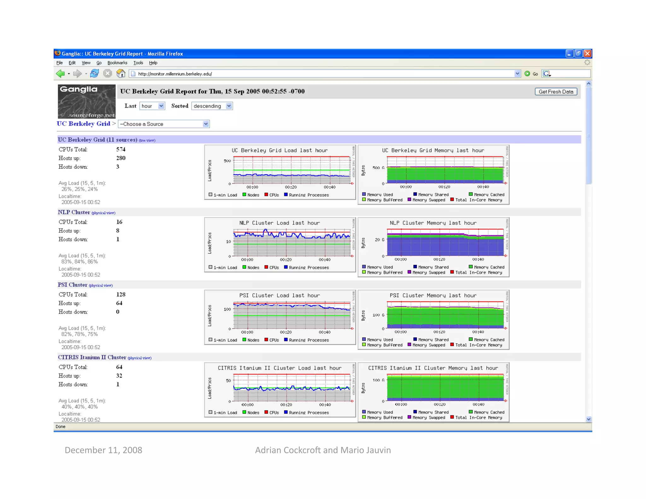
Task: Click the PSI Cluster Load graph
Action: [x=280, y=317]
